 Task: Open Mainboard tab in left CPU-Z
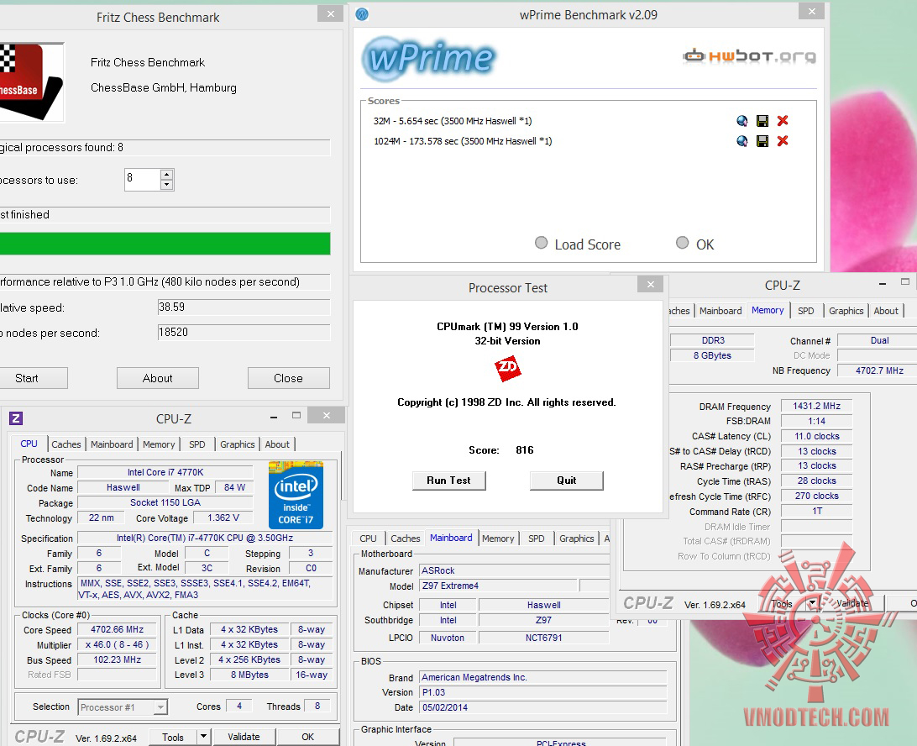112,444
